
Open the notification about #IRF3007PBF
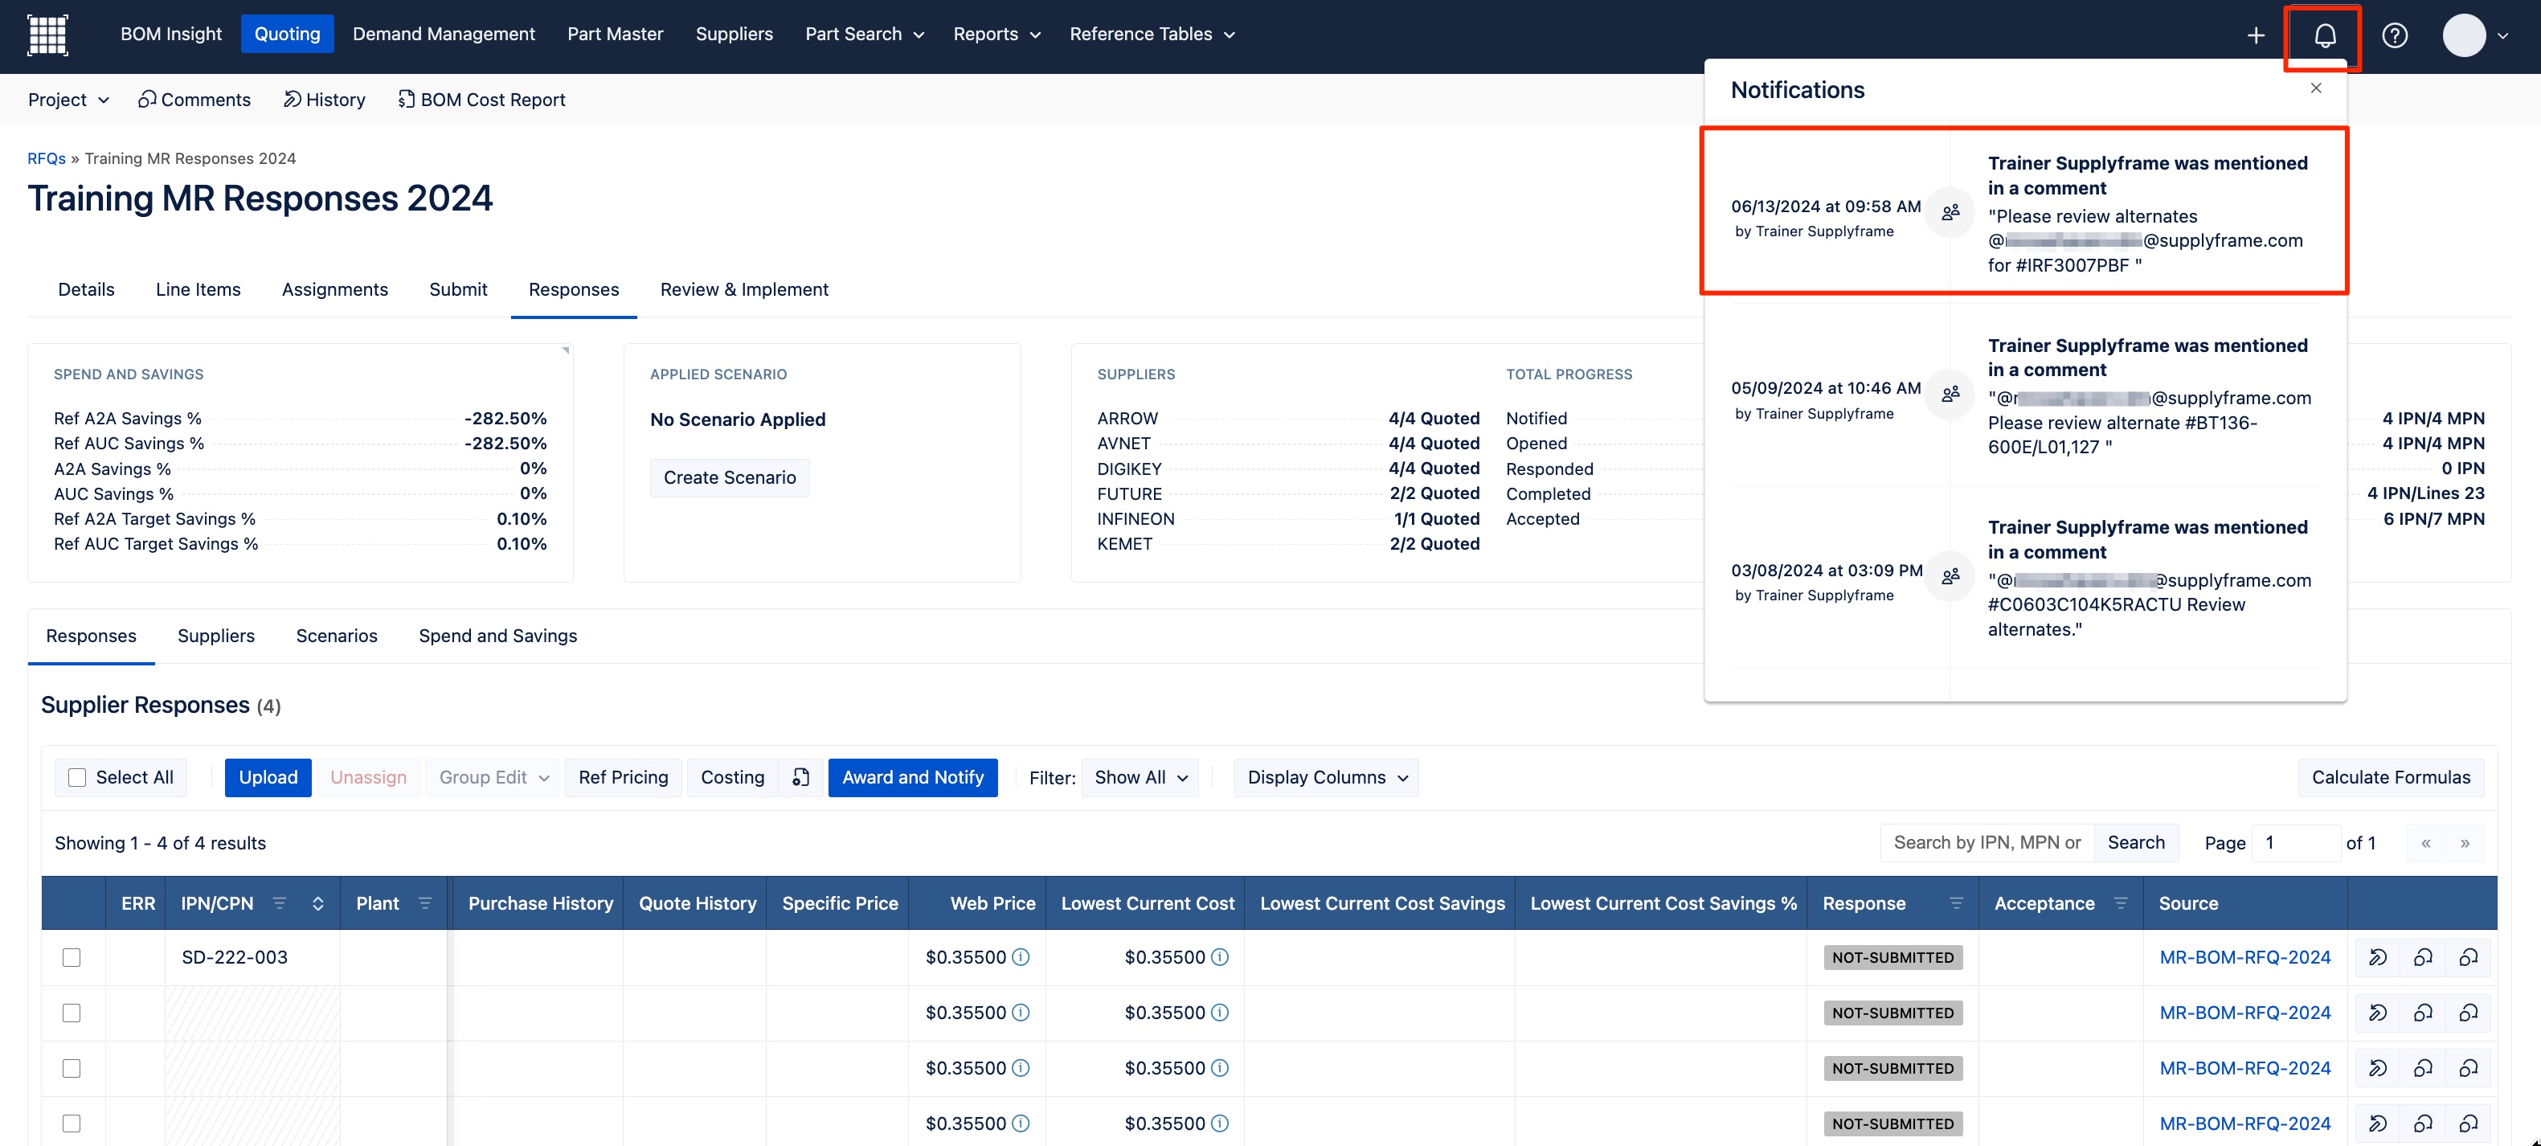click(2024, 211)
